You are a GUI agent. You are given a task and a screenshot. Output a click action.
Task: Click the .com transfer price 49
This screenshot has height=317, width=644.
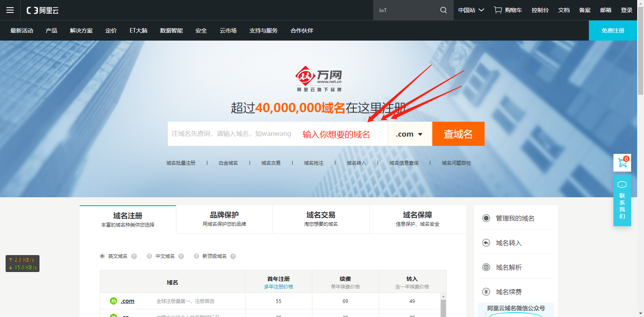coord(412,301)
